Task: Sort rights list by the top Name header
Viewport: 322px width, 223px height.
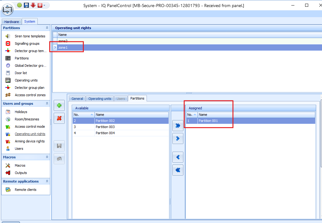Action: (x=189, y=35)
